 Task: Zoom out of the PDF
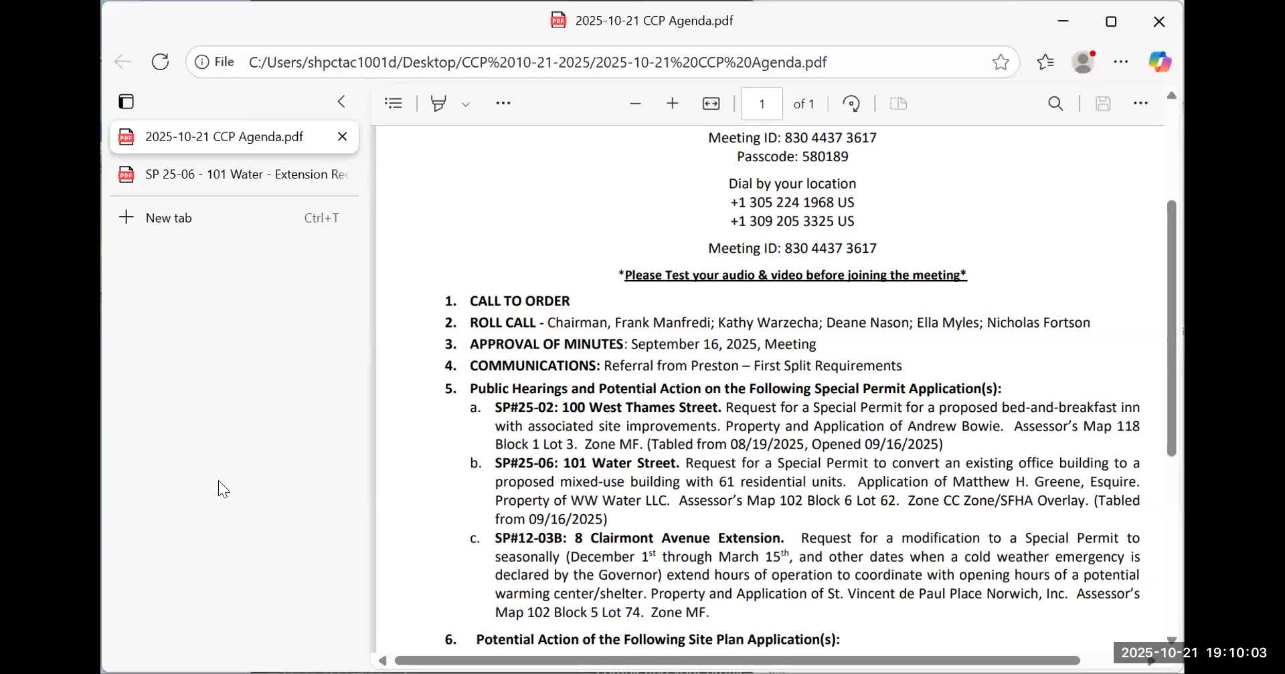(635, 104)
